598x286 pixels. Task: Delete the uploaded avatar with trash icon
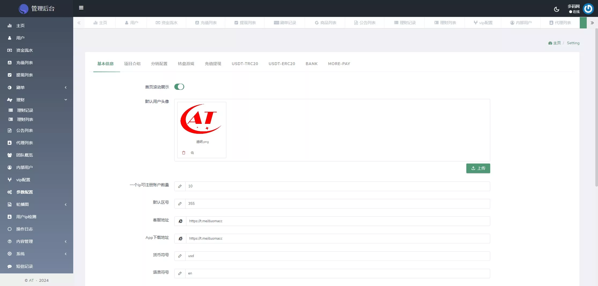click(184, 153)
